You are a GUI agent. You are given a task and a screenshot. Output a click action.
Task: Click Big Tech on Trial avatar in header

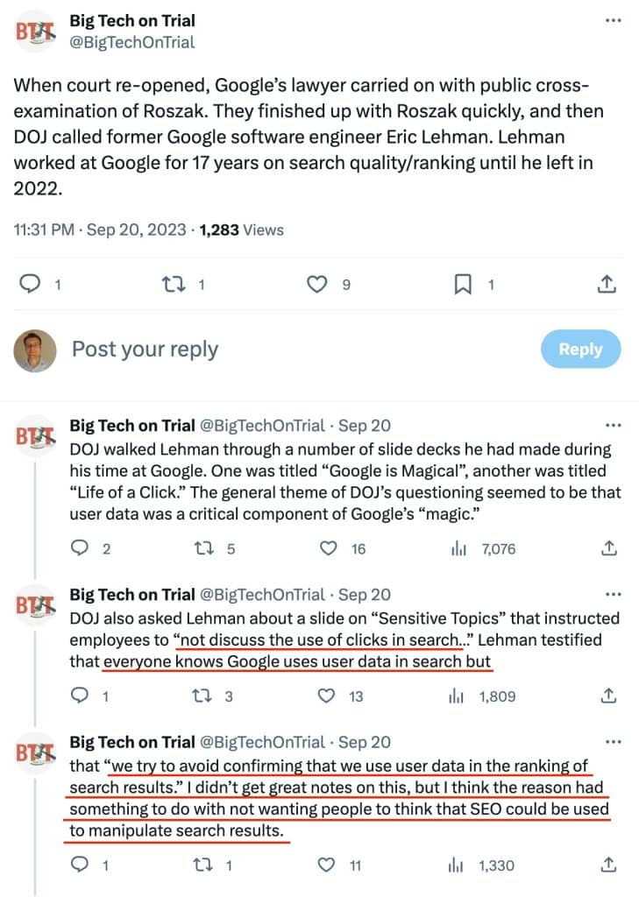point(36,32)
